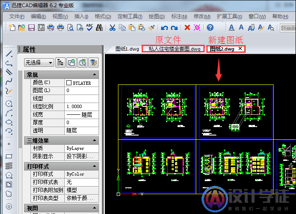Image resolution: width=296 pixels, height=214 pixels.
Task: Select the Ellipse draw tool
Action: click(x=9, y=122)
